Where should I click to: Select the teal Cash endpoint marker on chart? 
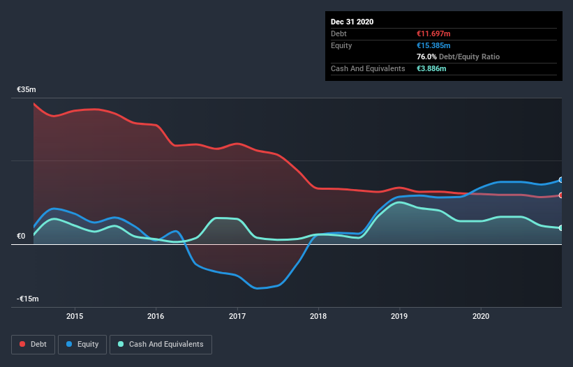coord(561,228)
